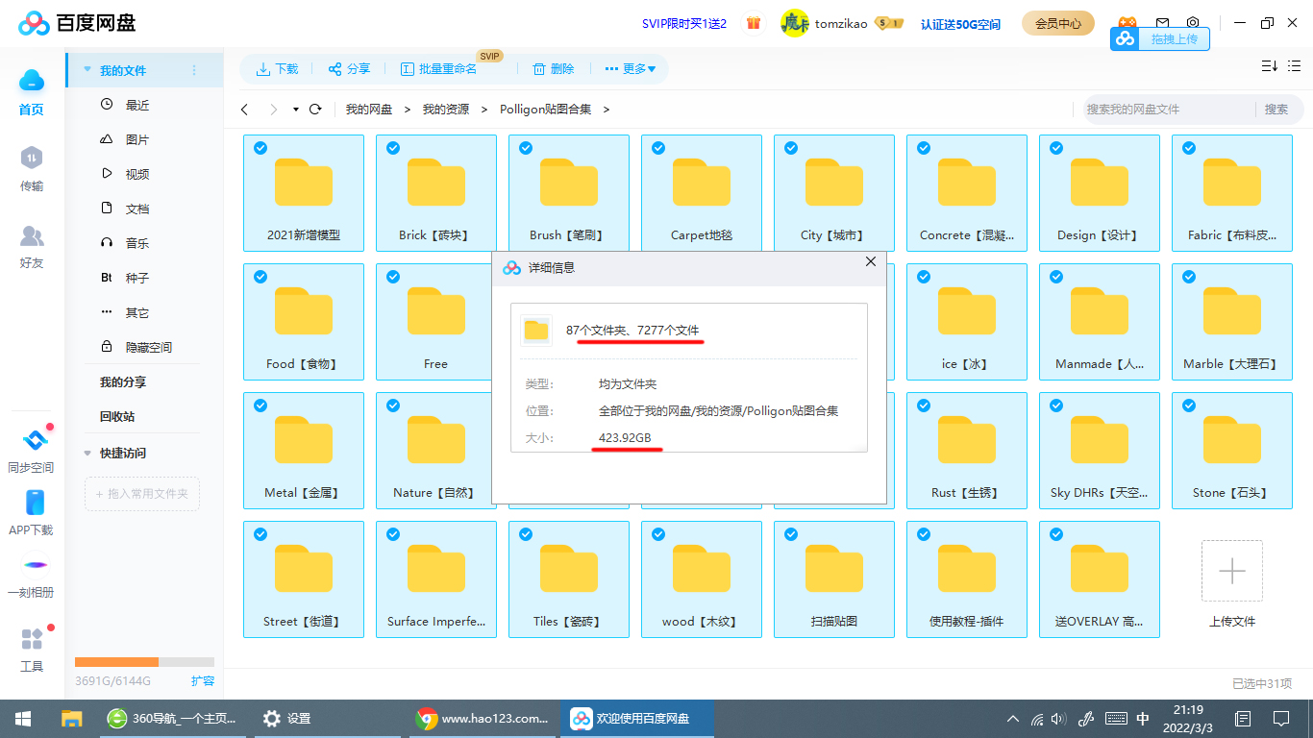The image size is (1313, 738).
Task: Deselect the Carpet地毯 folder checkbox
Action: (657, 148)
